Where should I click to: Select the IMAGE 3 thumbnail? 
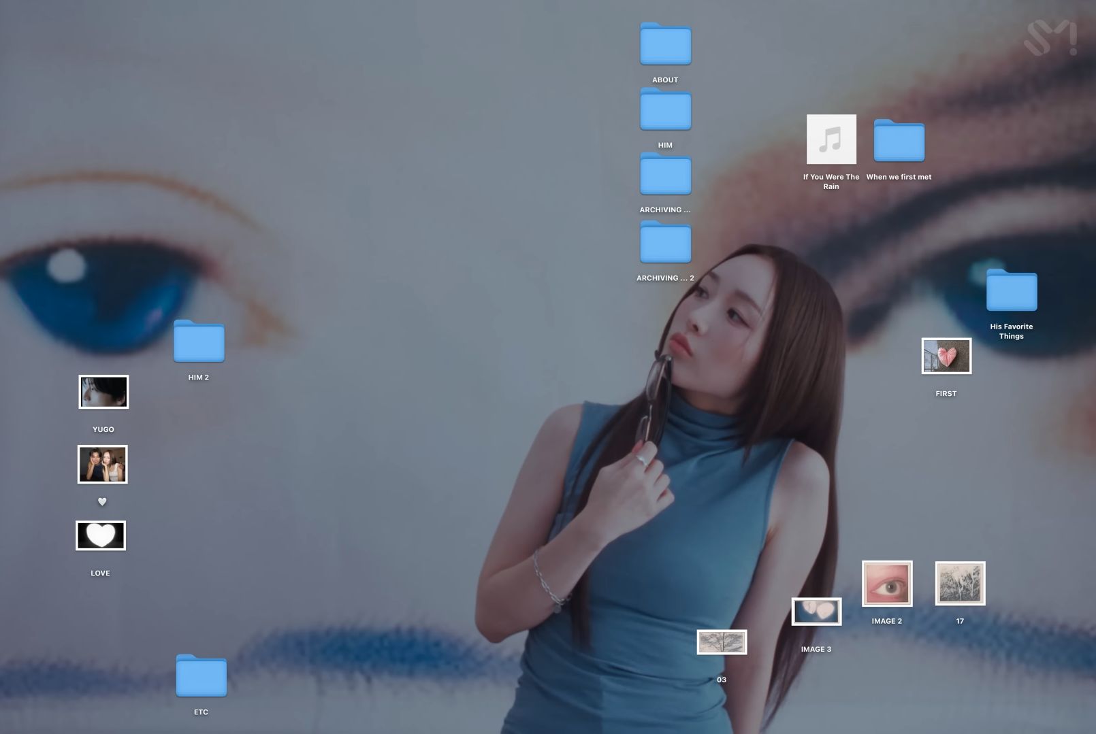(816, 612)
